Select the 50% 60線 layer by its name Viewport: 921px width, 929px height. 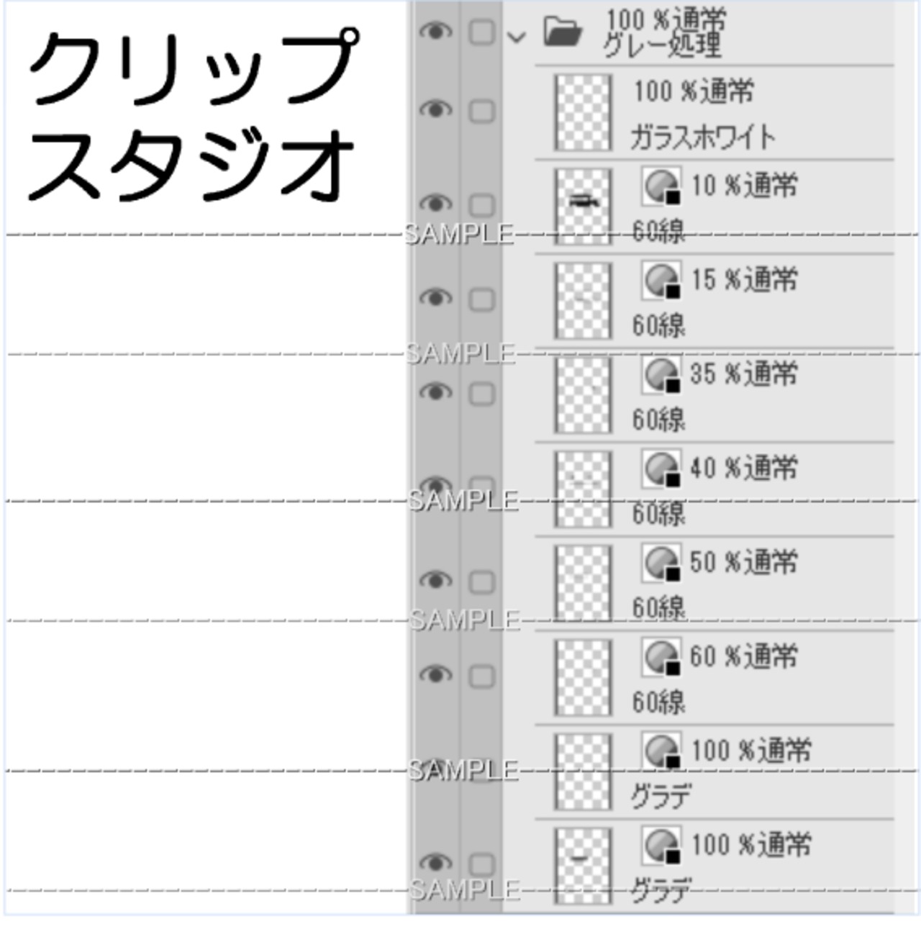[658, 608]
